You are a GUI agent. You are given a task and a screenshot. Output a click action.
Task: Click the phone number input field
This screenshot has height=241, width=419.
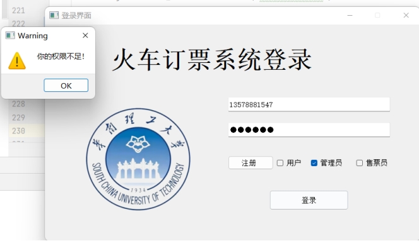(309, 104)
